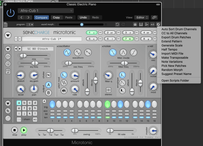This screenshot has height=146, width=203.
Task: Choose Import MIDI File menu item
Action: (172, 53)
